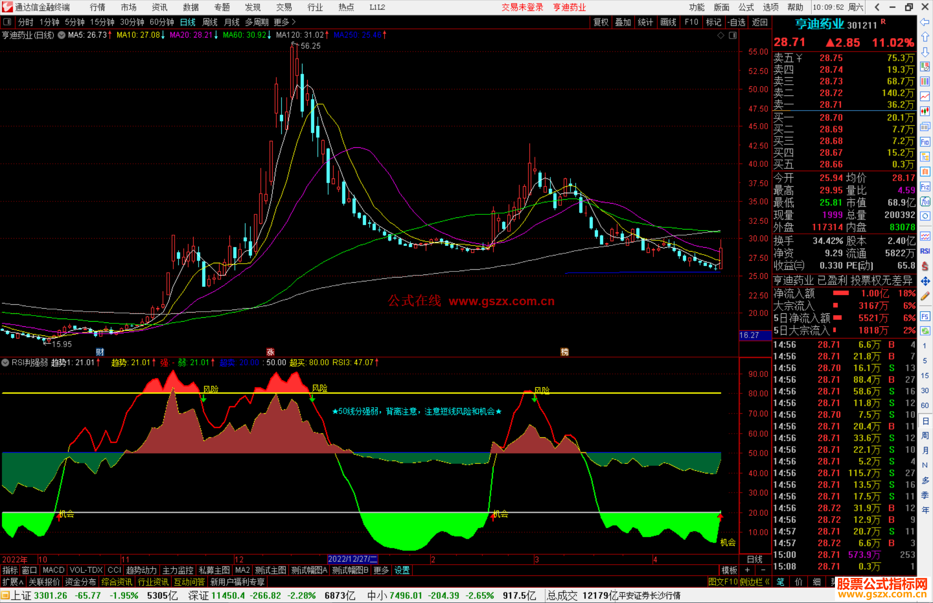Collapse the 侧边栏 sidebar toggle
This screenshot has width=933, height=603.
point(755,582)
